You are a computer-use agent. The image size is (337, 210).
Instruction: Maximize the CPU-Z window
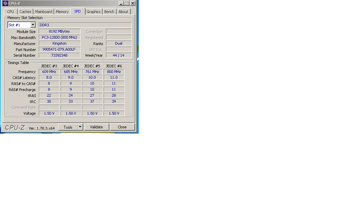tap(127, 3)
